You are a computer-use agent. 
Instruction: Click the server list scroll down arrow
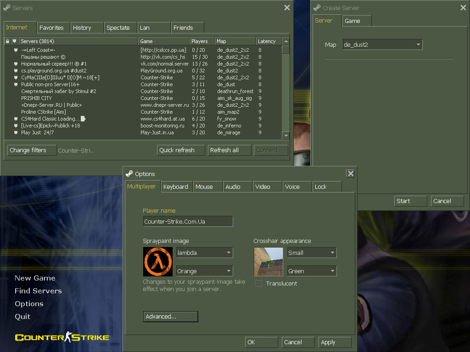[x=285, y=135]
